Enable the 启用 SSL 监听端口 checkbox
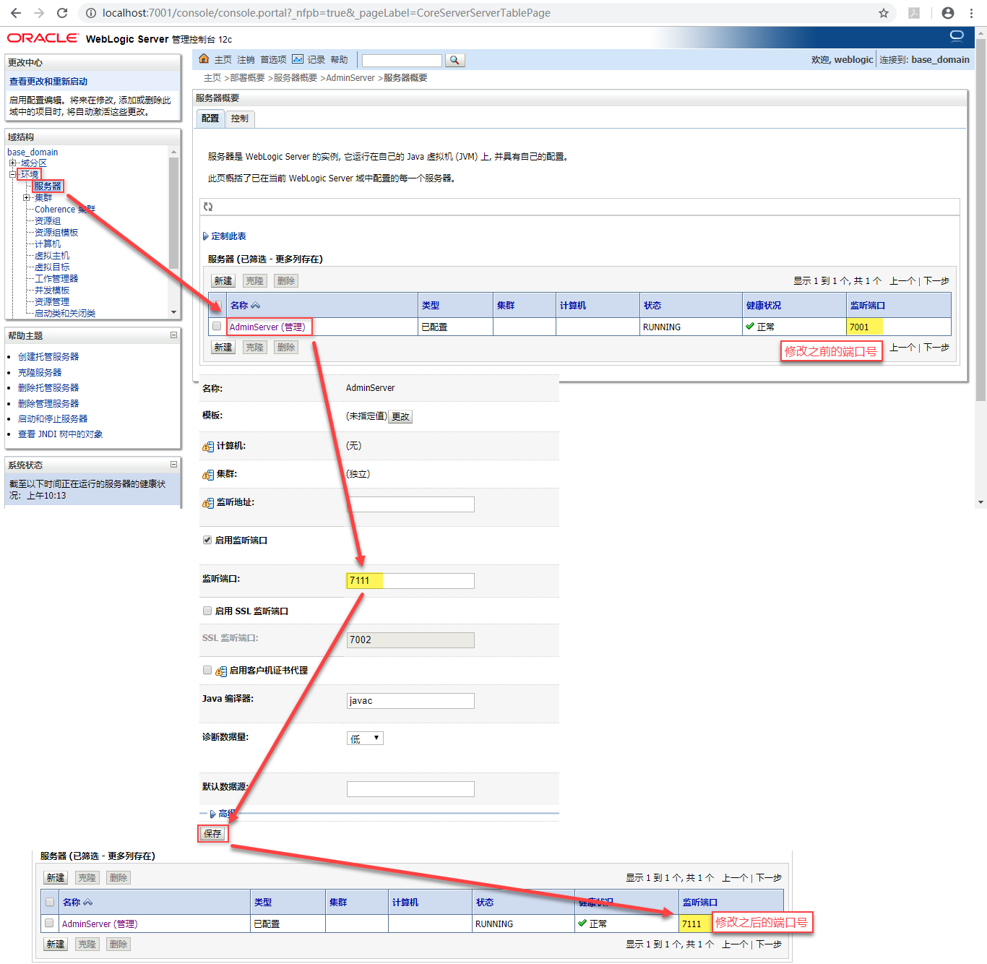Viewport: 987px width, 964px height. (207, 611)
